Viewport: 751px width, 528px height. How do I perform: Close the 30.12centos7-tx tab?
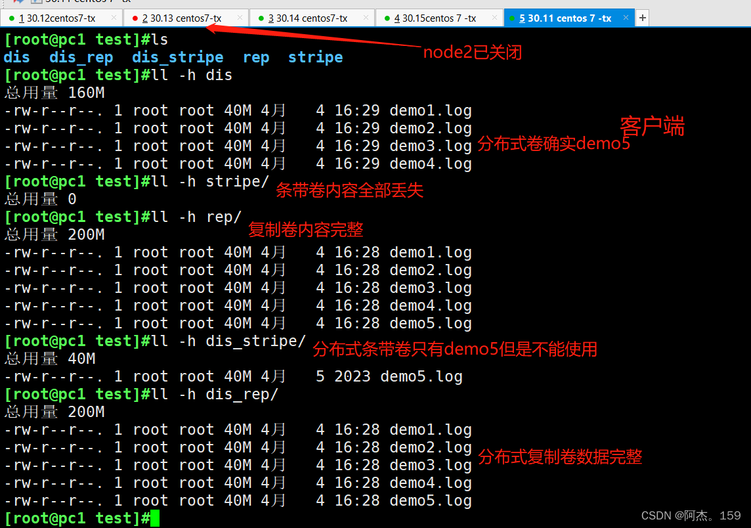click(114, 18)
